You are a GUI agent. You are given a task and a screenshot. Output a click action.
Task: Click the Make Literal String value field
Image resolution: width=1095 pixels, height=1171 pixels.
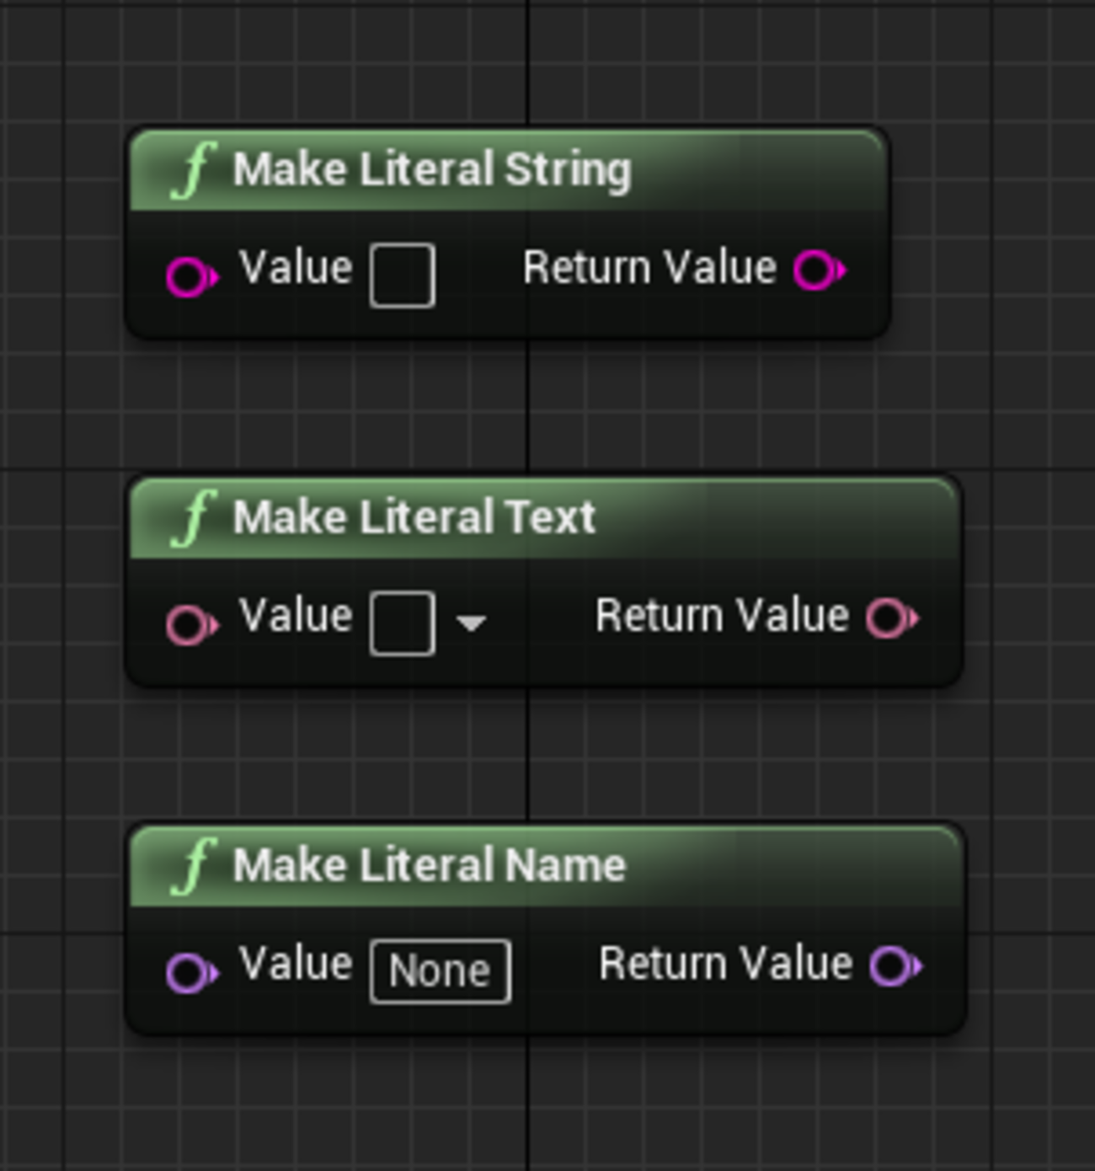click(x=403, y=275)
